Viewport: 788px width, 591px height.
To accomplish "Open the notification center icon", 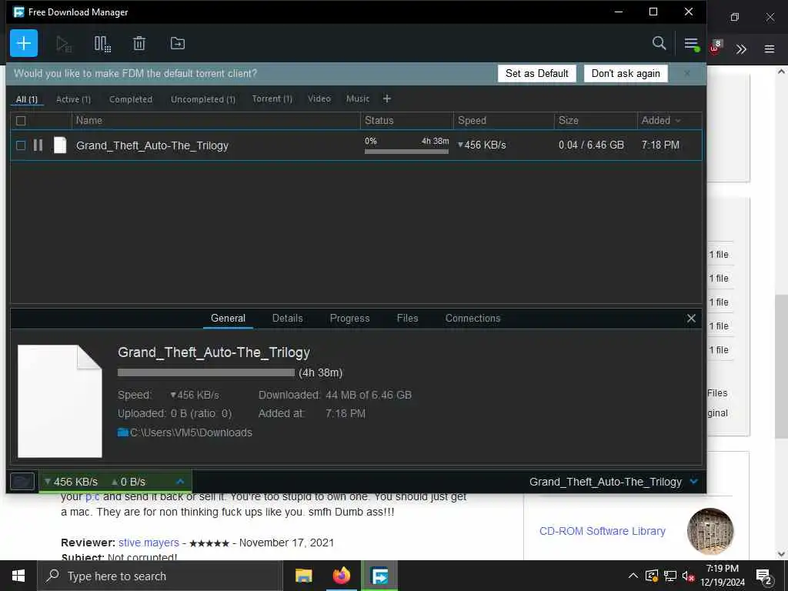I will [x=764, y=576].
